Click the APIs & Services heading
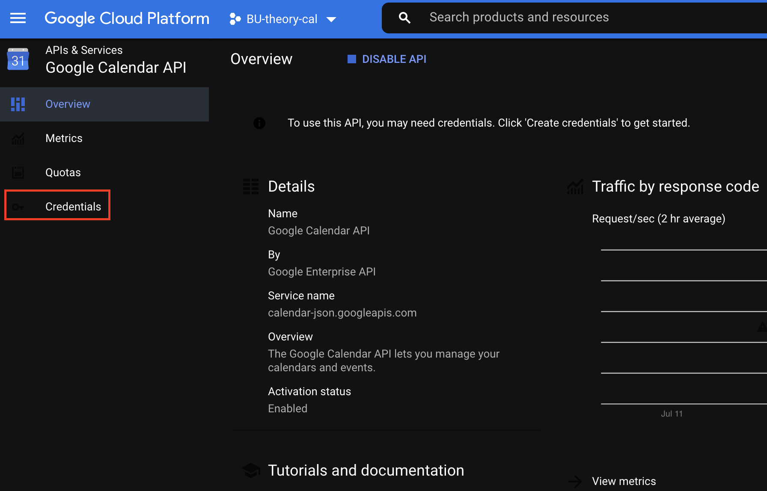Screen dimensions: 767x491 [x=84, y=50]
